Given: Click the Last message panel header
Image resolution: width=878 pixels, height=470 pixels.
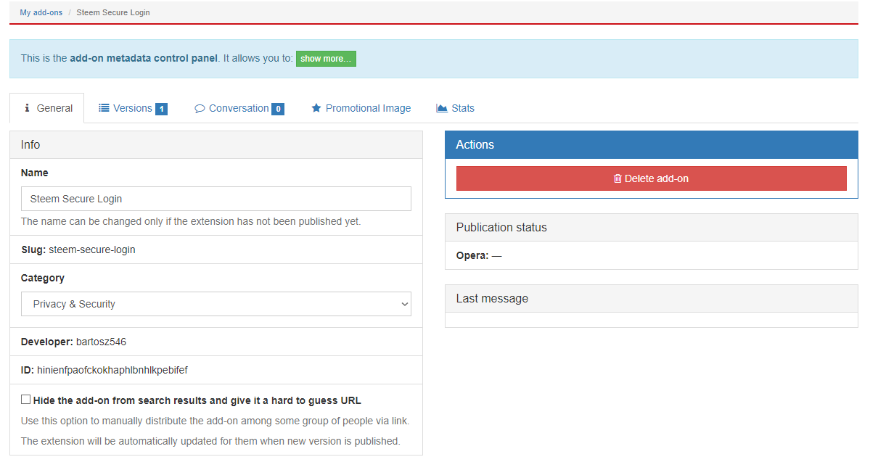Looking at the screenshot, I should [651, 298].
